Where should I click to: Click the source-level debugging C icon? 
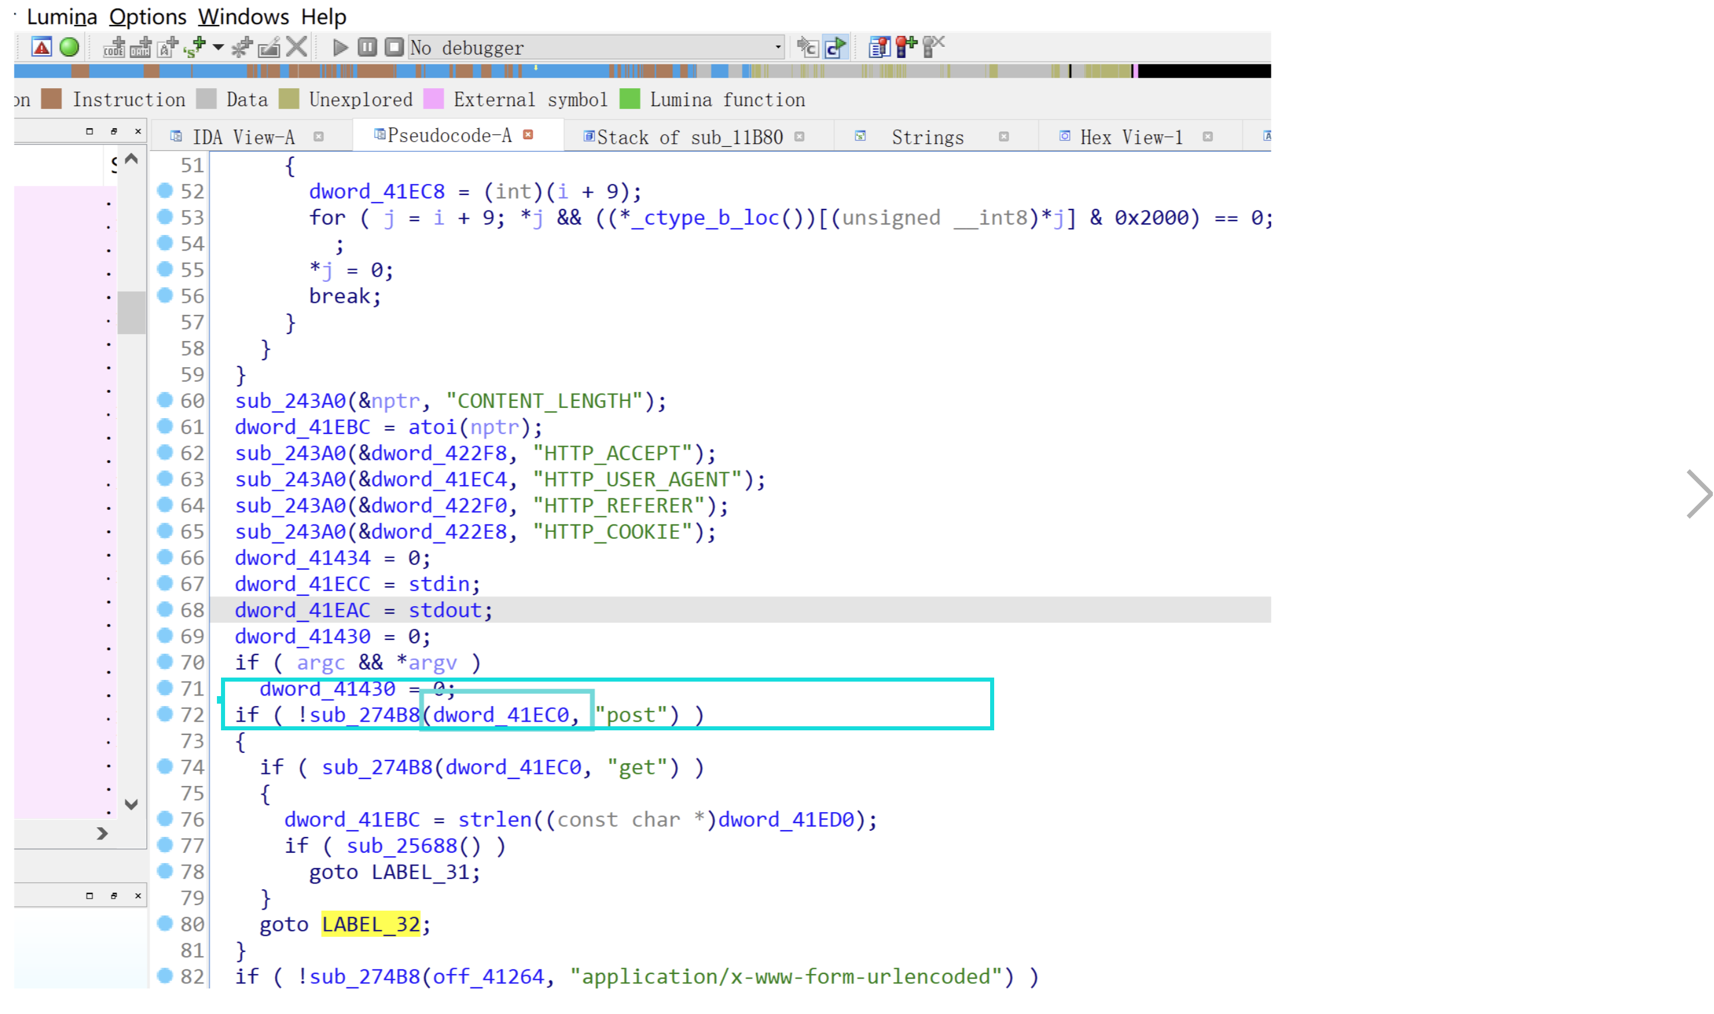tap(807, 47)
